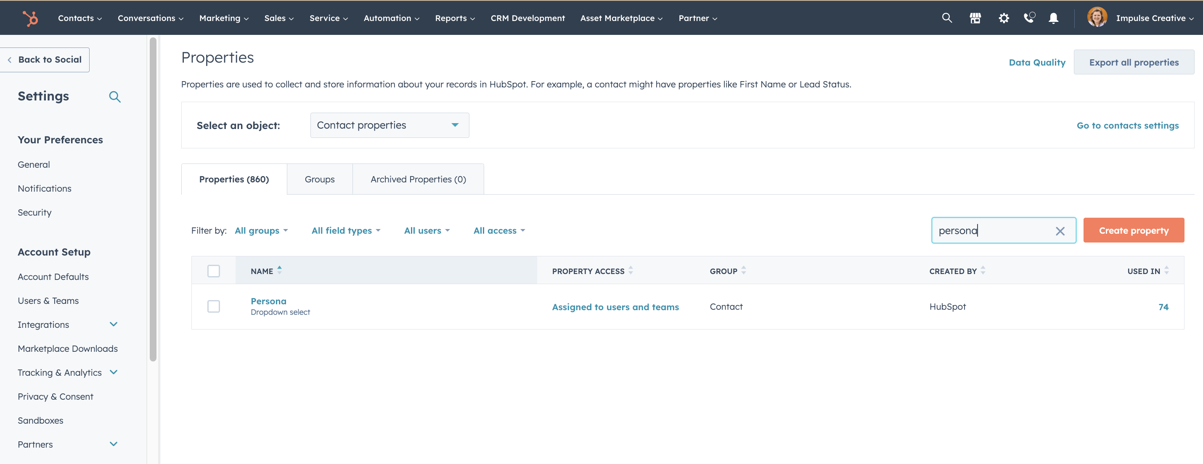Screen dimensions: 1203x464
Task: Click the property search input field
Action: pyautogui.click(x=990, y=231)
